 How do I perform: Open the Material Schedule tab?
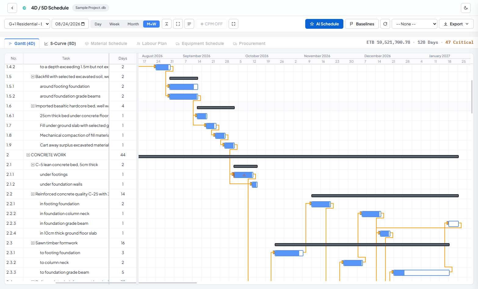click(x=106, y=43)
